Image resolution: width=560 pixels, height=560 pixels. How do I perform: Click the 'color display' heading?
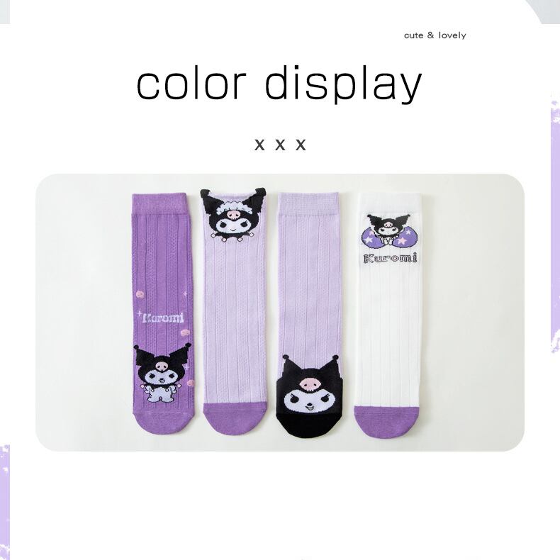279,84
